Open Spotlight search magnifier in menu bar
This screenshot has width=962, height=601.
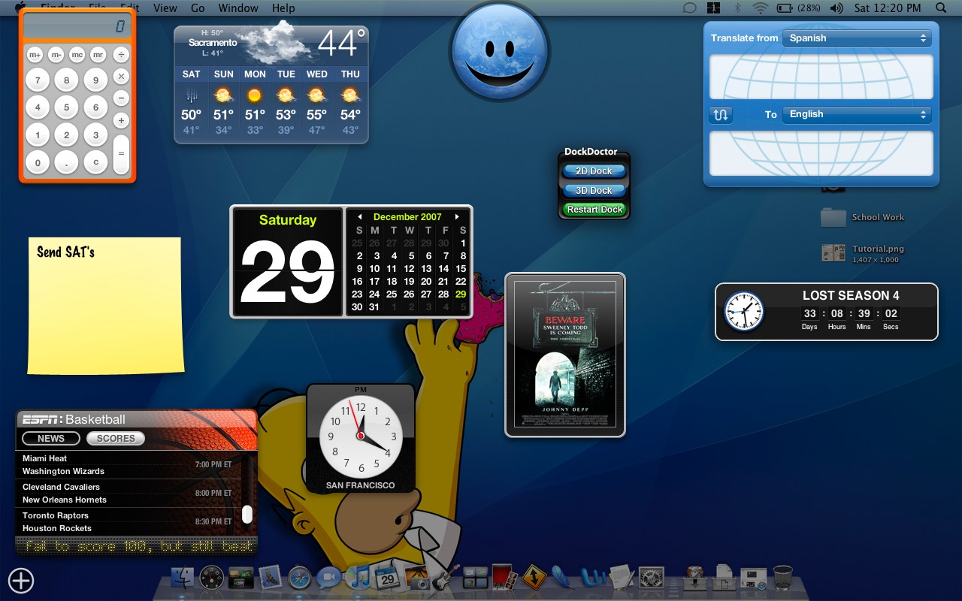pos(941,8)
